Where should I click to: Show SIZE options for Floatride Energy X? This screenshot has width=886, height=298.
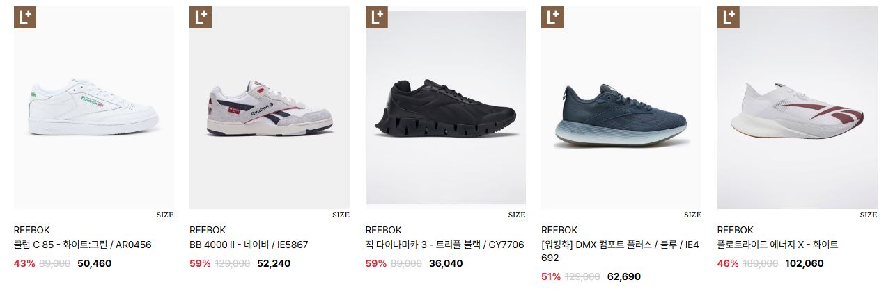click(869, 215)
